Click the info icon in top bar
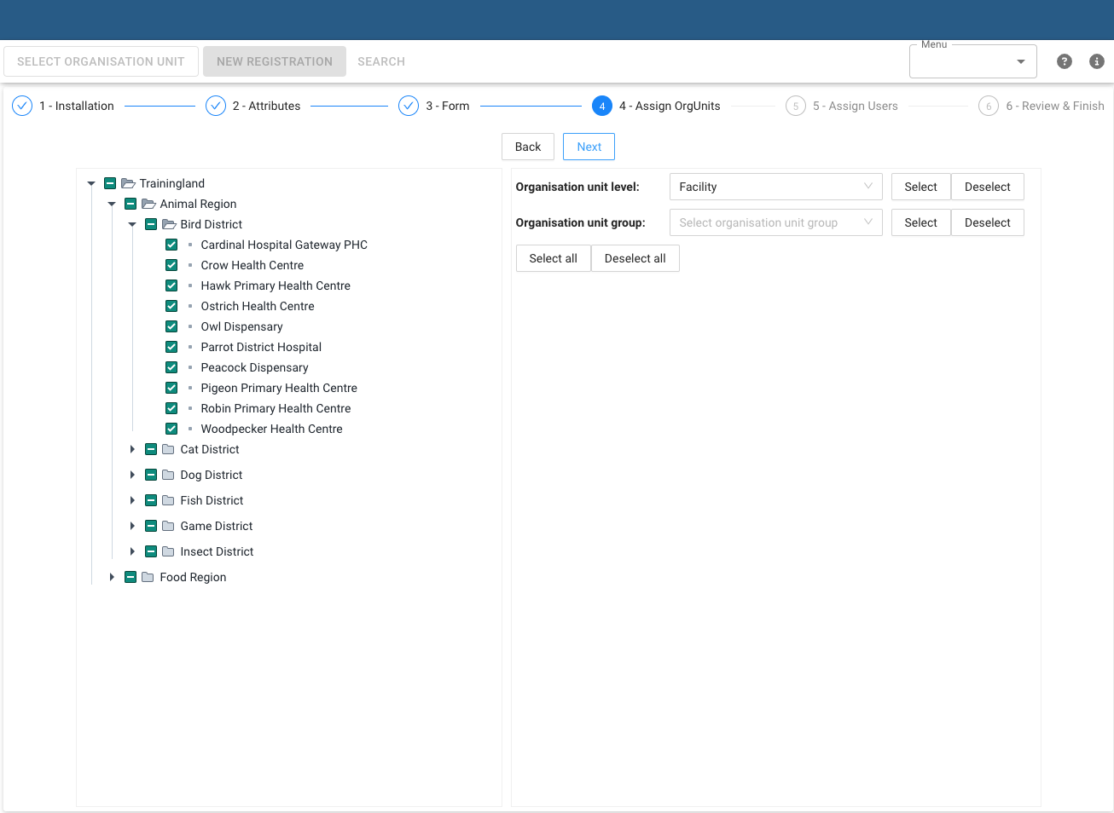This screenshot has width=1114, height=813. (x=1097, y=61)
